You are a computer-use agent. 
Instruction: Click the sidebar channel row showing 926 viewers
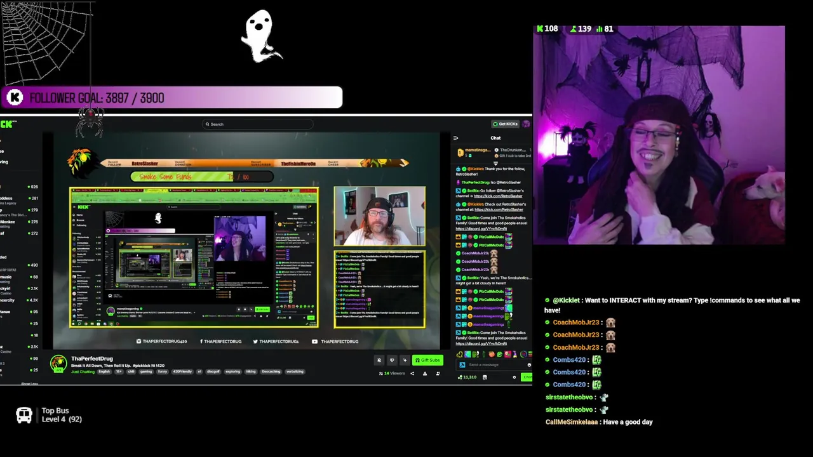(19, 187)
